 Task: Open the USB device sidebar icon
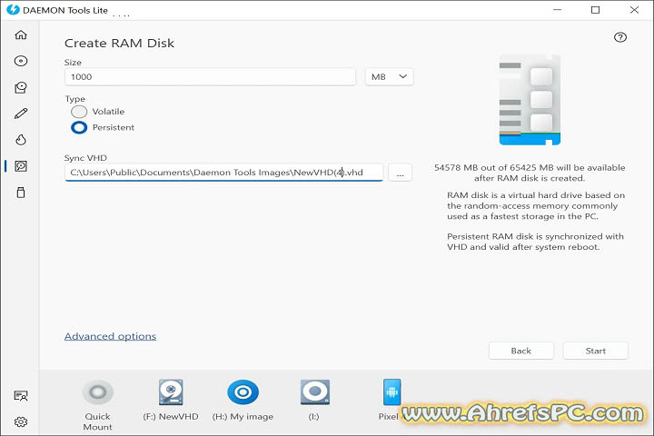coord(21,193)
